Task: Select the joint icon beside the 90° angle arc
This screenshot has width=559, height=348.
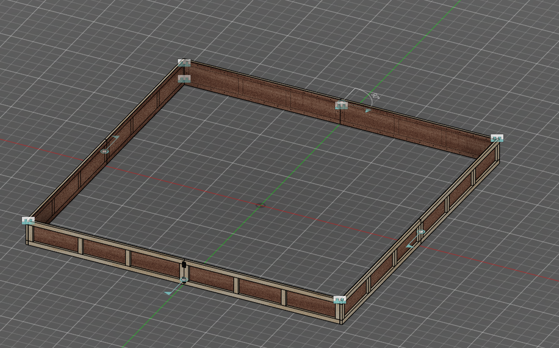Action: (x=341, y=105)
